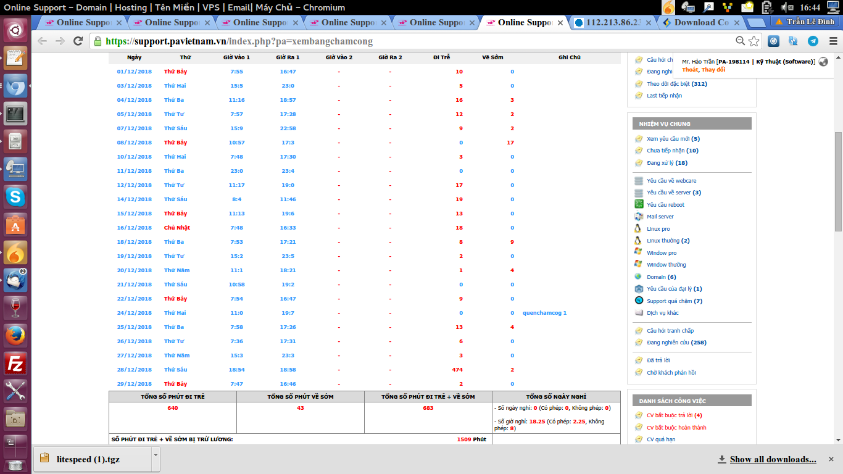Click the Trần Lê Đình profile button
The image size is (843, 474).
coord(805,22)
